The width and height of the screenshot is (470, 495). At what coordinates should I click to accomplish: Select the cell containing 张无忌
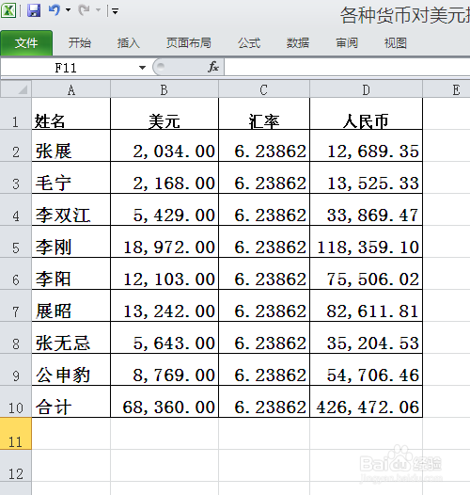[x=71, y=338]
